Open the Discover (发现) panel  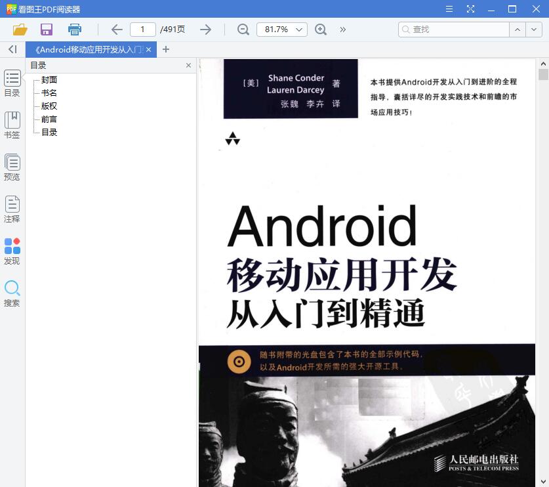(12, 250)
